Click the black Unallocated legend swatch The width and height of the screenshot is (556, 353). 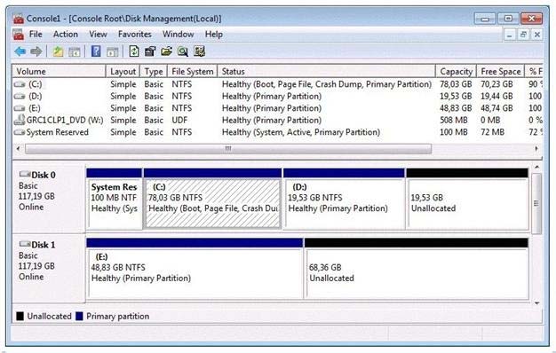click(20, 316)
